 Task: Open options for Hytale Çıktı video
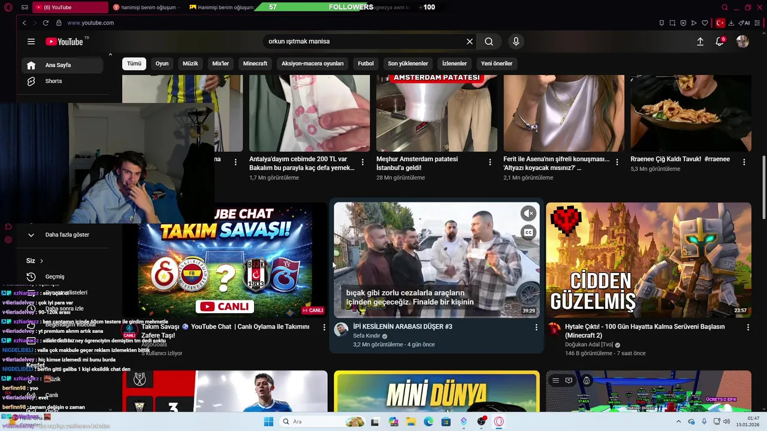748,327
